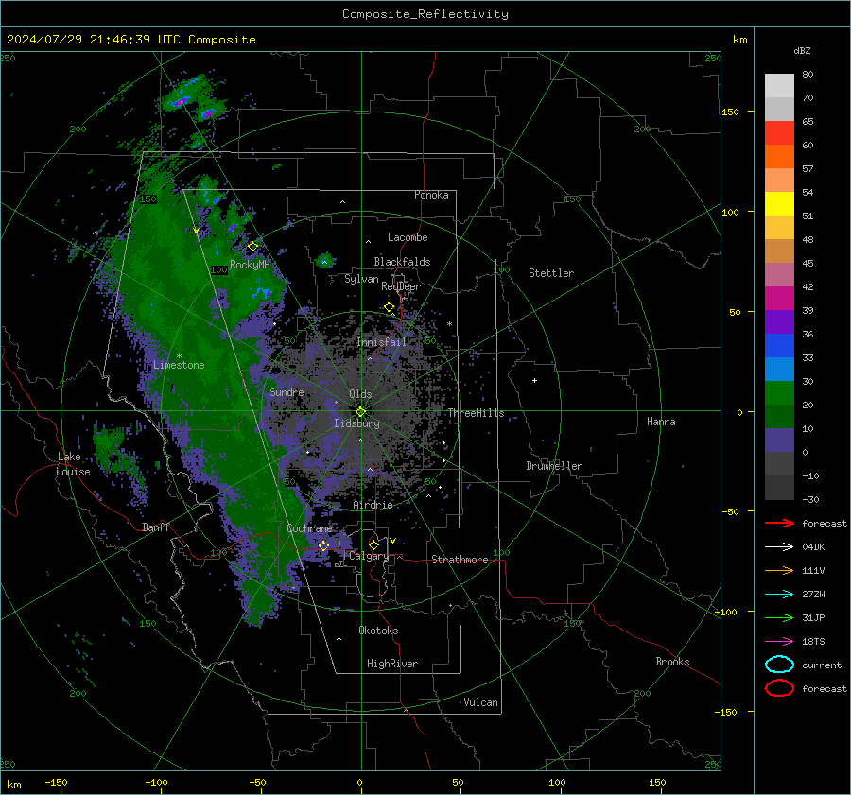Click the Vulcan label
Screen dimensions: 851x795
pyautogui.click(x=481, y=702)
